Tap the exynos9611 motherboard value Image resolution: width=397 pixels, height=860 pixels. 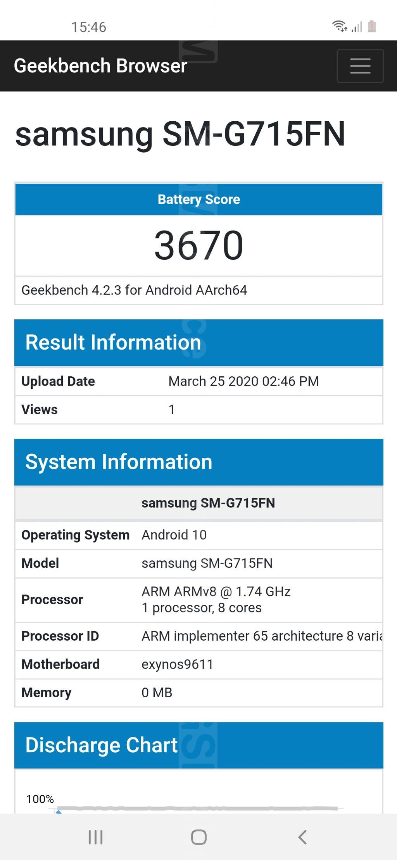[178, 664]
